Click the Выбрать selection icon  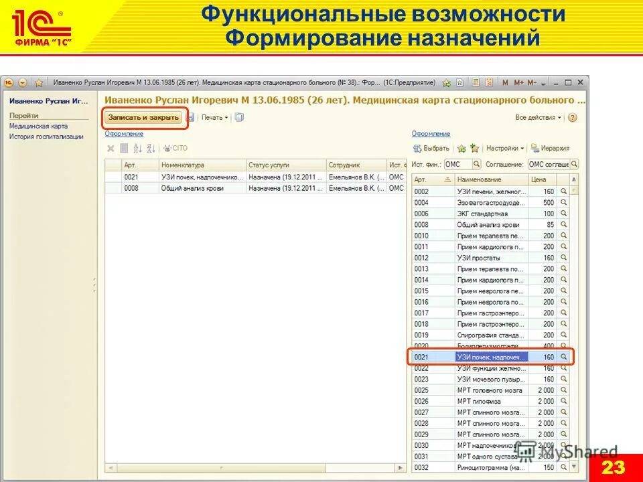[x=417, y=147]
